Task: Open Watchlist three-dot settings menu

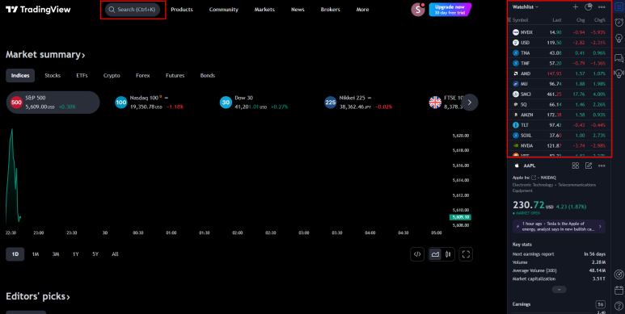Action: (x=602, y=6)
